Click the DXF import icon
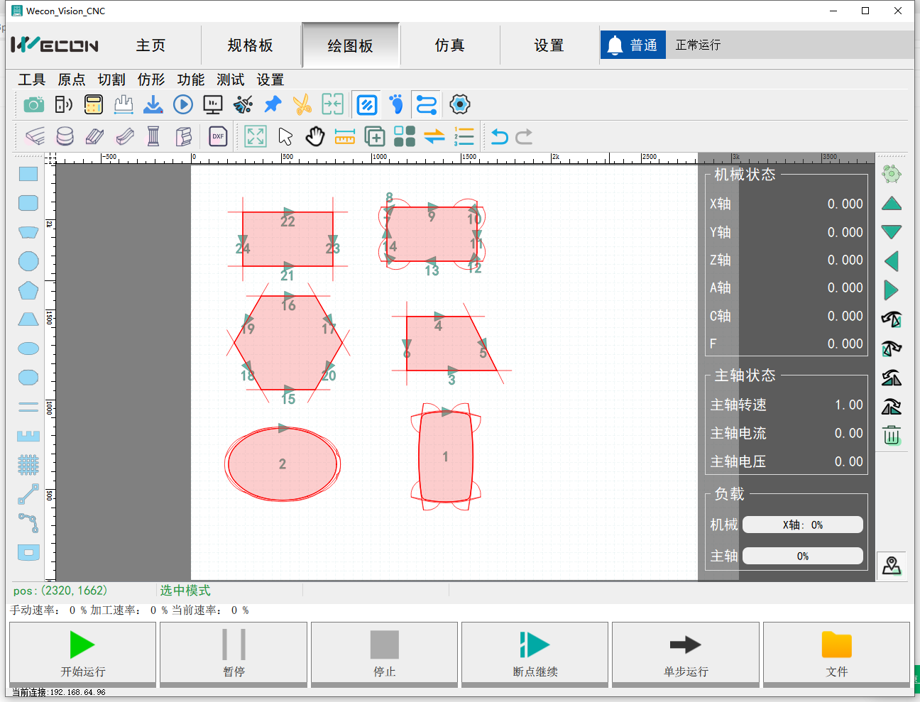Screen dimensions: 920x702 218,136
